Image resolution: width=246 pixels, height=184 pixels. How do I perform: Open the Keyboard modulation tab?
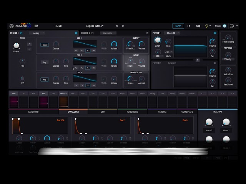pos(33,112)
